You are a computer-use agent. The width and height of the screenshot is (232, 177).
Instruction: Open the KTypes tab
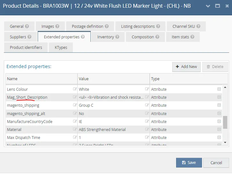[x=61, y=48]
